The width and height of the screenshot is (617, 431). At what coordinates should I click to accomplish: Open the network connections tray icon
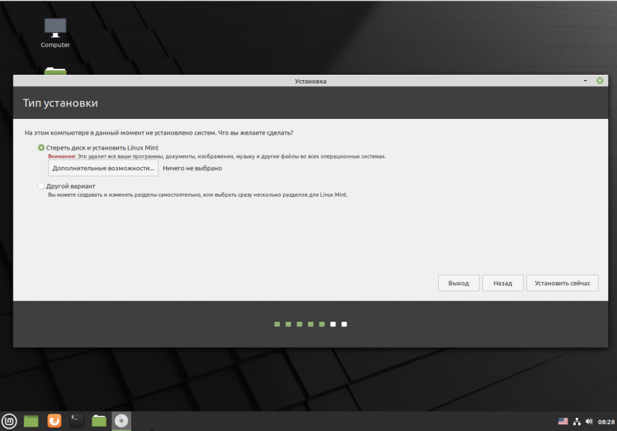[577, 422]
